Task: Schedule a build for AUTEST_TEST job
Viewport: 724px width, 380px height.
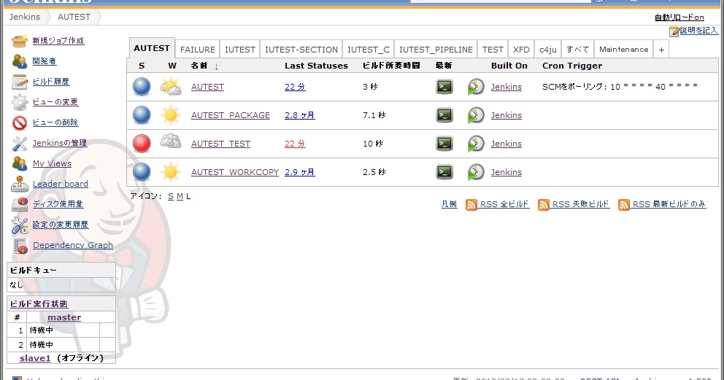Action: point(476,144)
